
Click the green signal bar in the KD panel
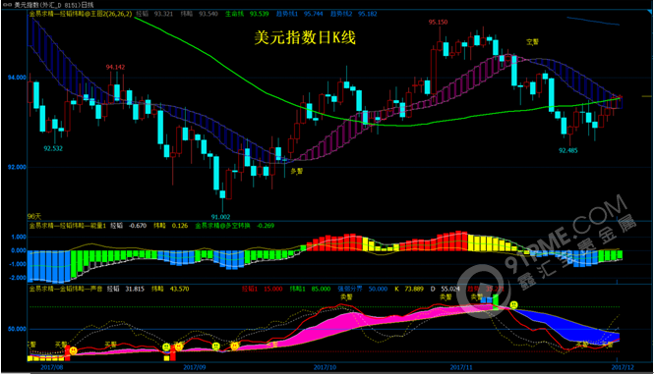tap(496, 300)
